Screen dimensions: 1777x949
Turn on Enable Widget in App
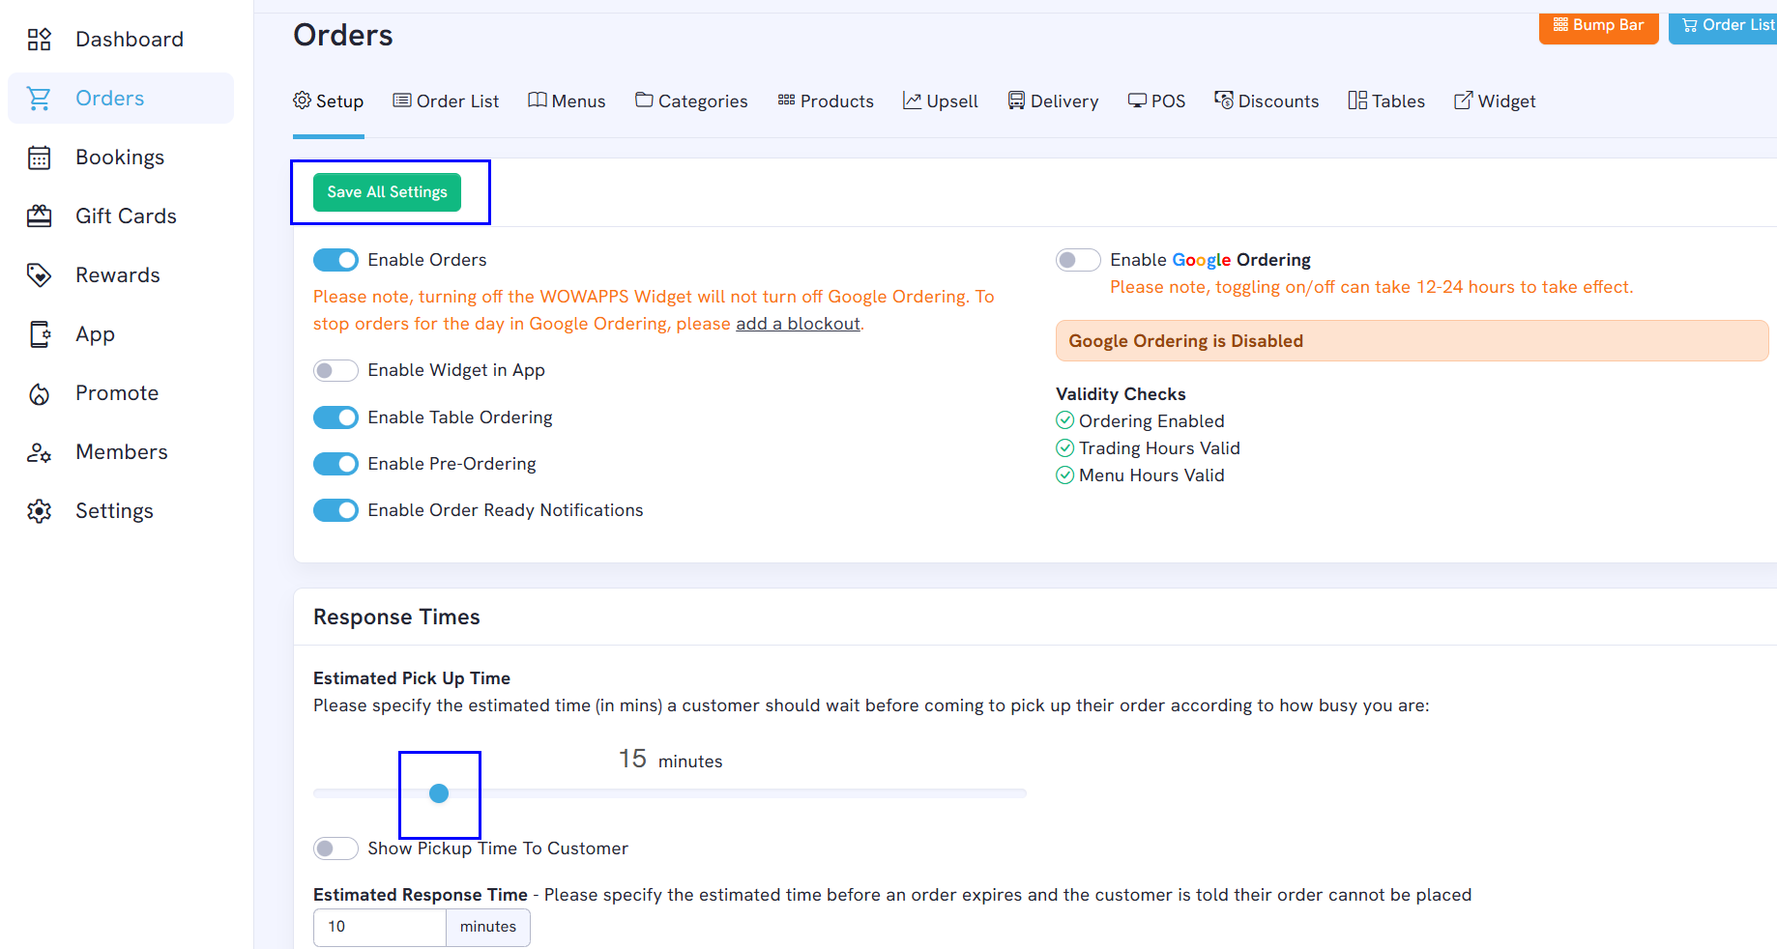[335, 370]
